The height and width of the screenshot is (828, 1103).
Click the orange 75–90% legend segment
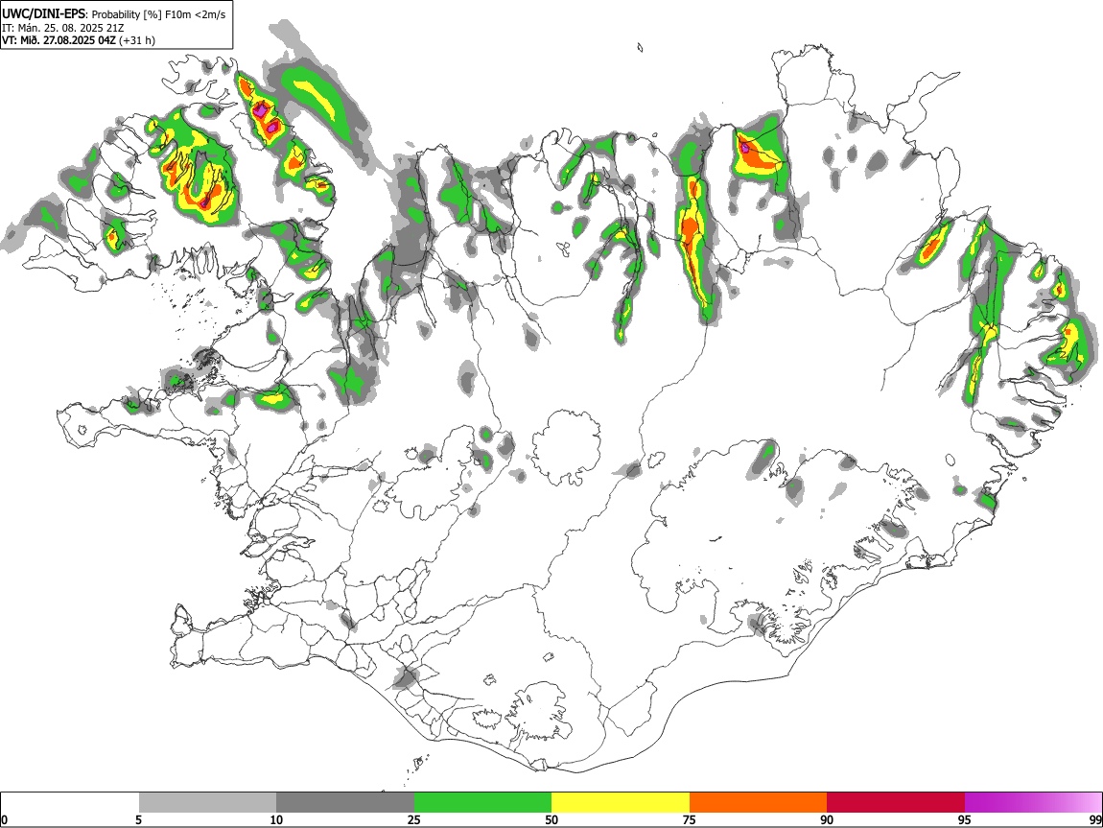tap(759, 803)
